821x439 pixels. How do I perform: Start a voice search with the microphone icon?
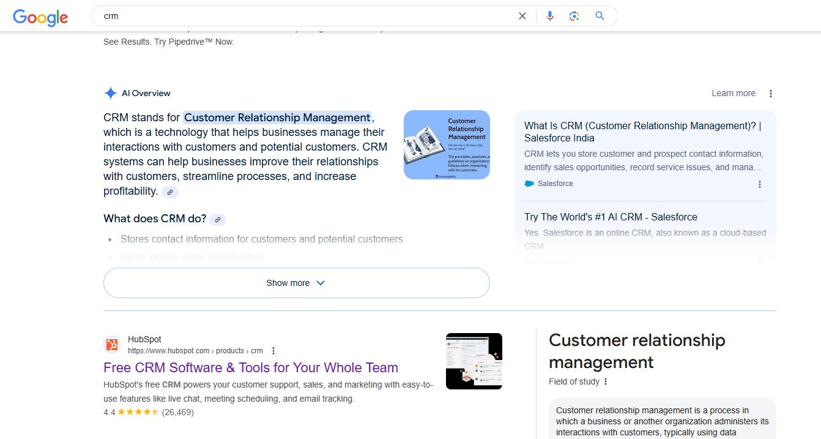[x=549, y=16]
